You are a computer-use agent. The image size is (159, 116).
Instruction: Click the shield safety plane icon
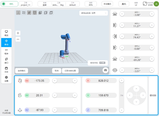pyautogui.click(x=35, y=13)
